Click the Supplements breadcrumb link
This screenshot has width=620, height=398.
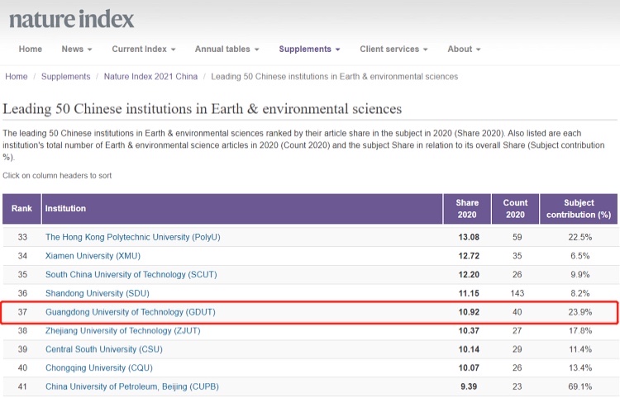[66, 77]
